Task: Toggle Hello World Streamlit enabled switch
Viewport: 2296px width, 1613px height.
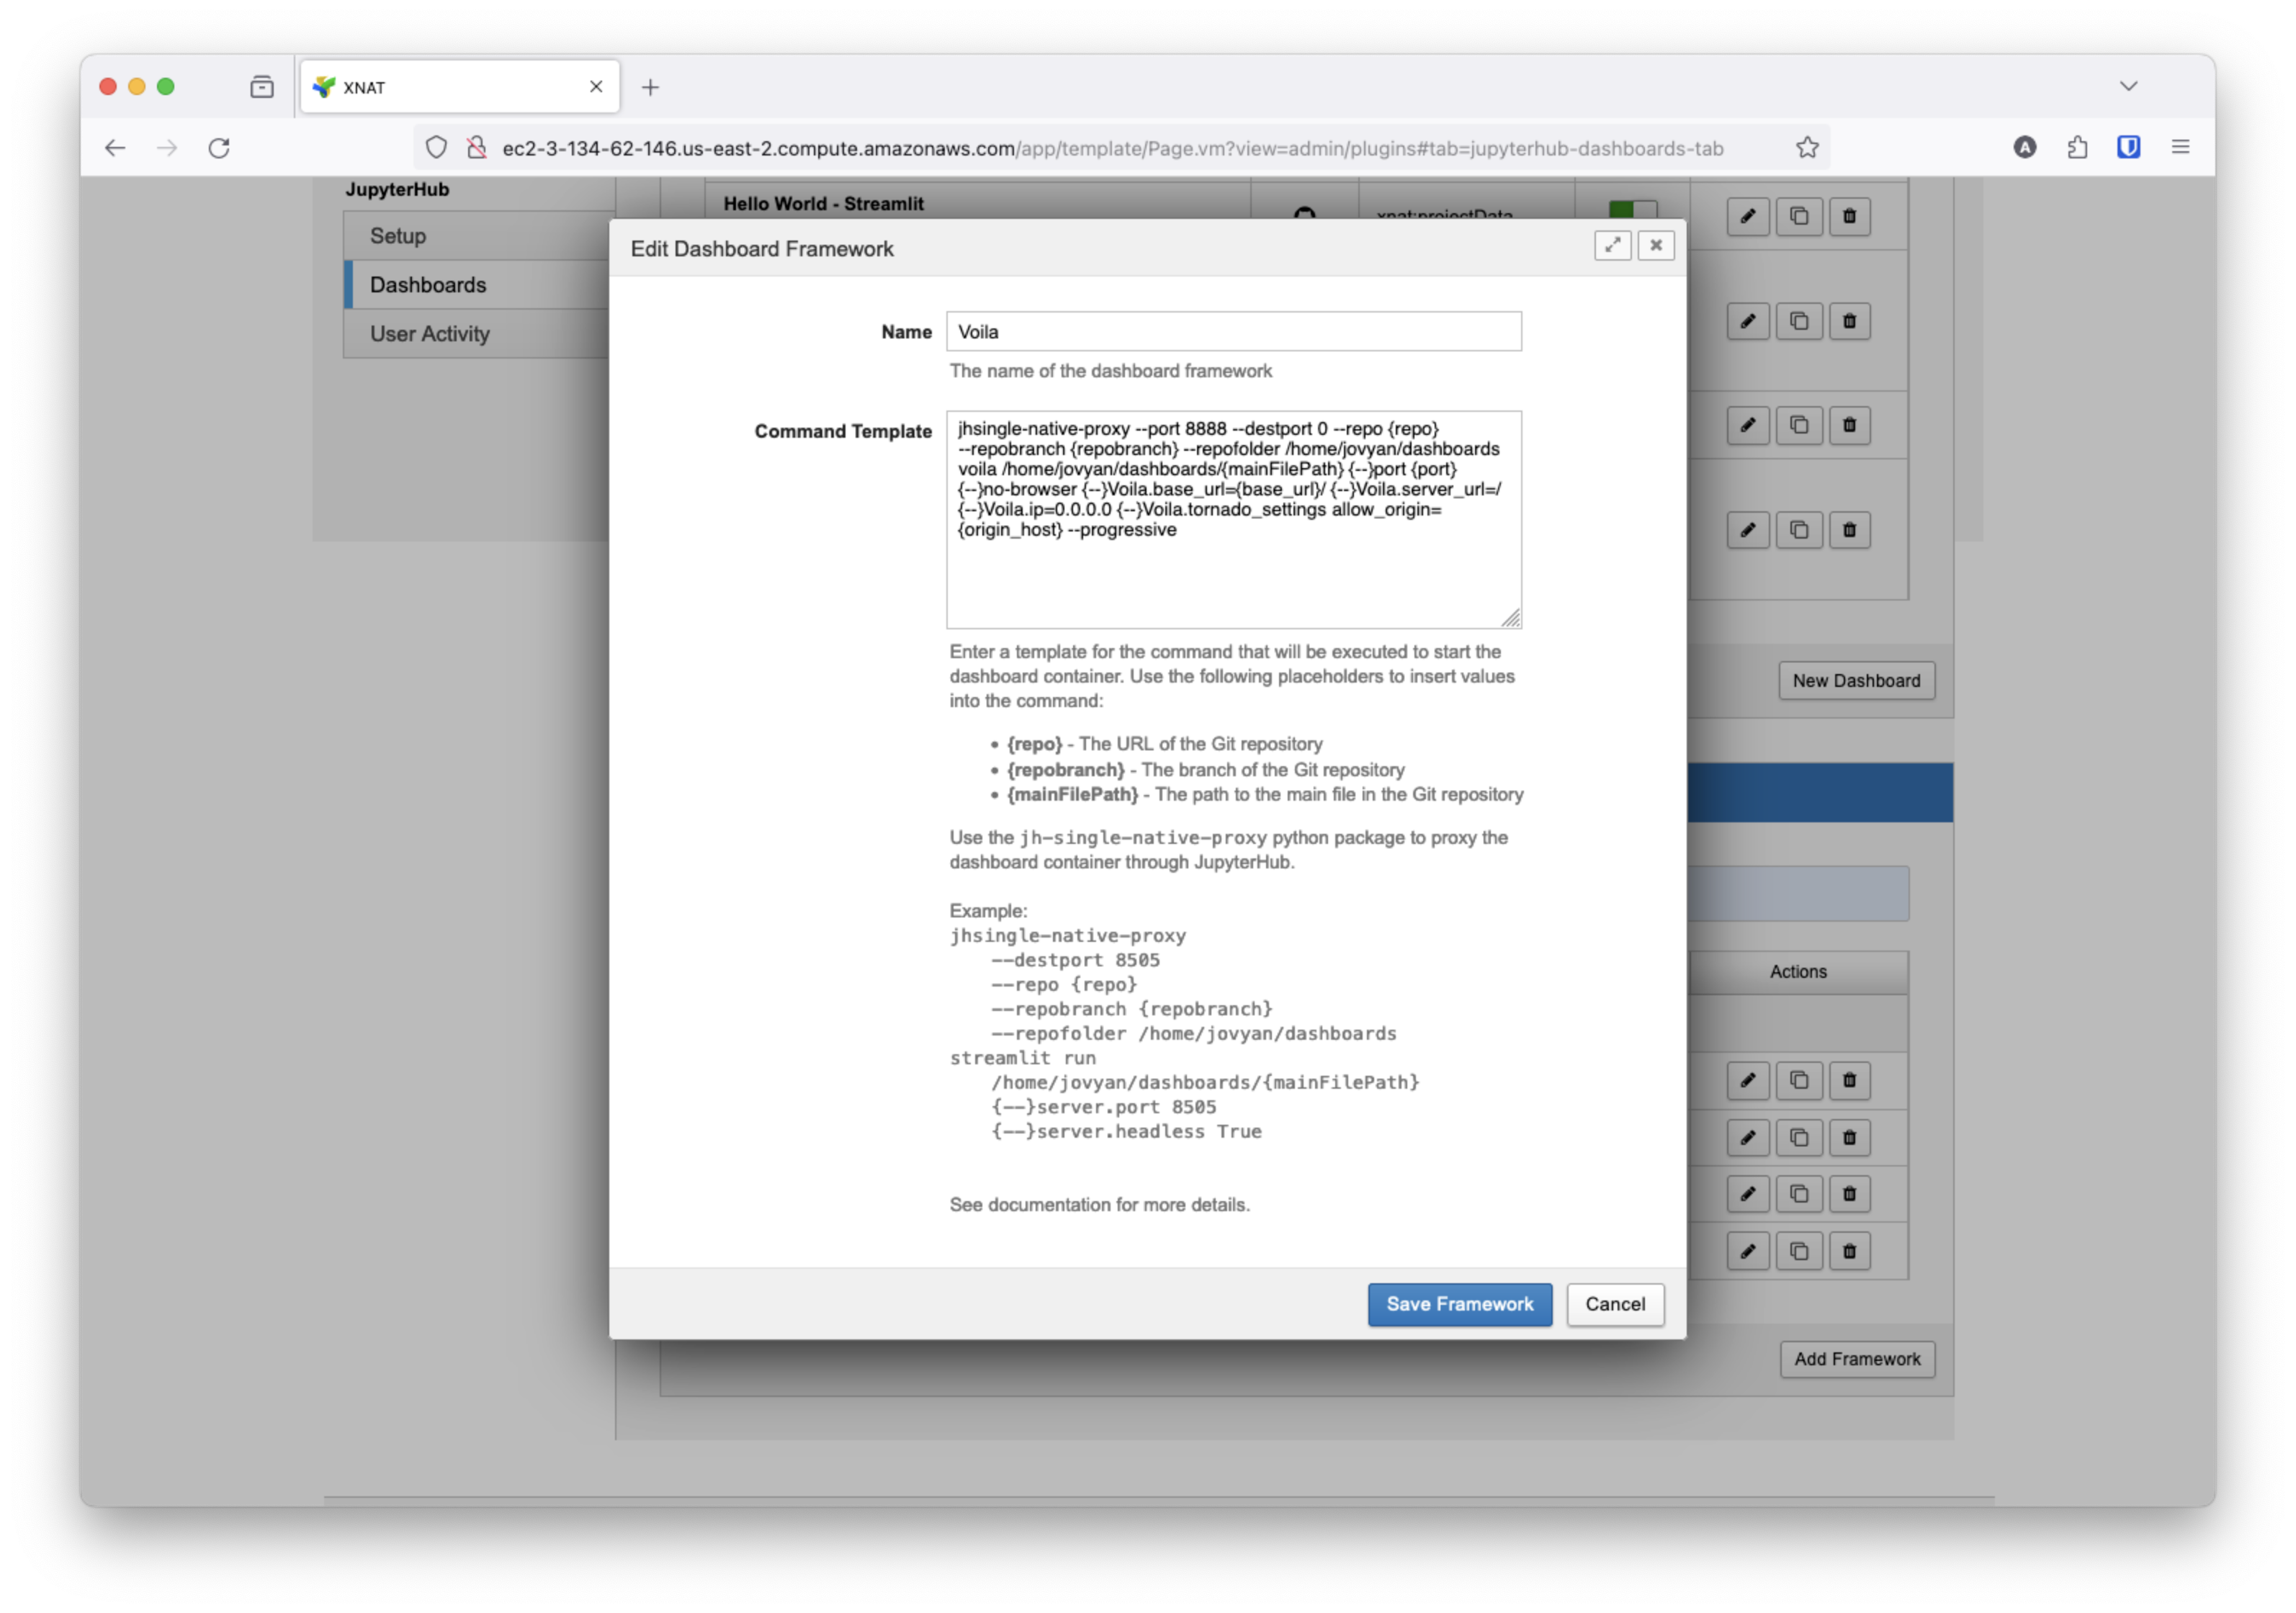Action: click(x=1632, y=209)
